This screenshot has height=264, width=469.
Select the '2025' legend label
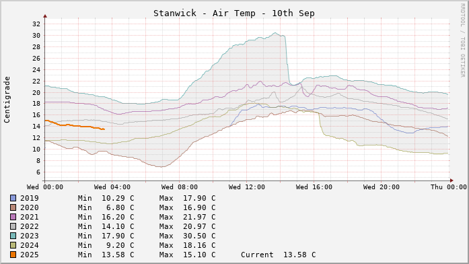click(30, 255)
